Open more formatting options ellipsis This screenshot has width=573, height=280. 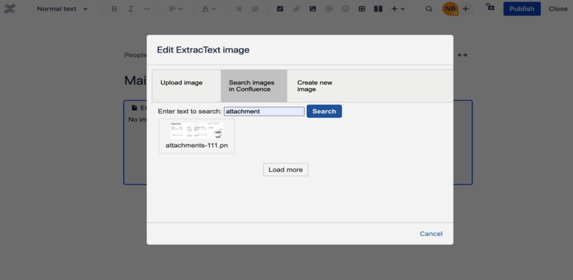point(147,9)
